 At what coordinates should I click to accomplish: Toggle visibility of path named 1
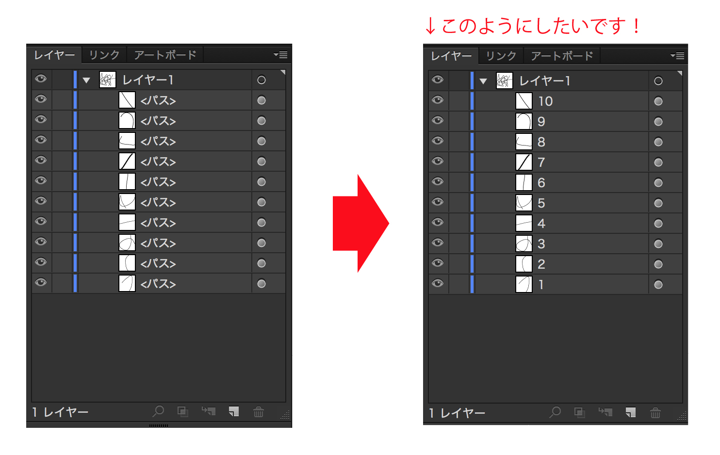pyautogui.click(x=438, y=283)
